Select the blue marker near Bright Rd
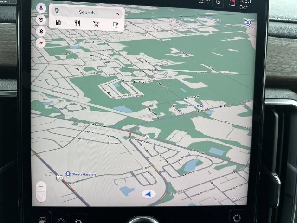Image resolution: width=297 pixels, height=223 pixels. [201, 105]
